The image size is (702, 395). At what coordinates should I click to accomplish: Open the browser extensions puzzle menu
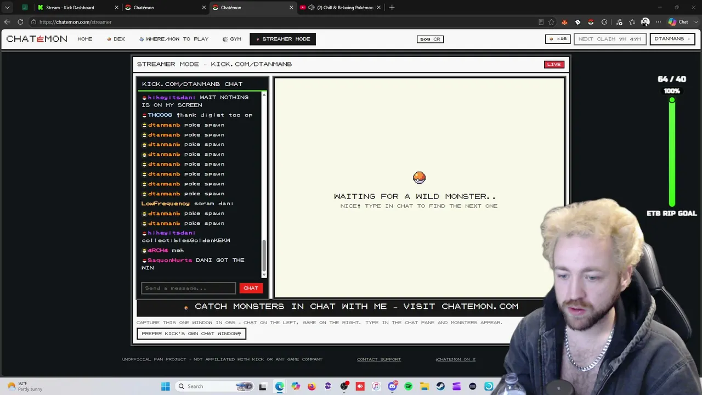tap(604, 22)
